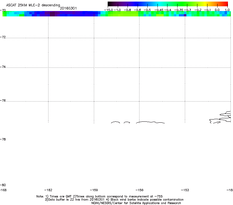Click the longitude label -153
Screen dimensions: 233x205
[x=185, y=190]
